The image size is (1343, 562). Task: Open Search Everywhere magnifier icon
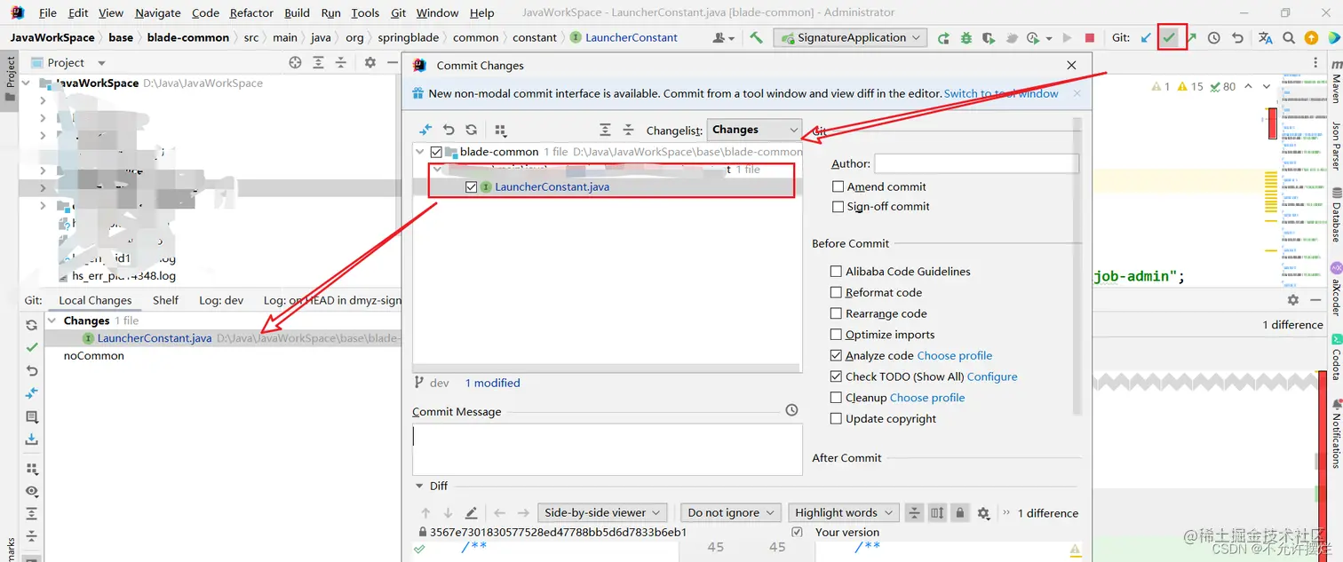(x=1289, y=37)
